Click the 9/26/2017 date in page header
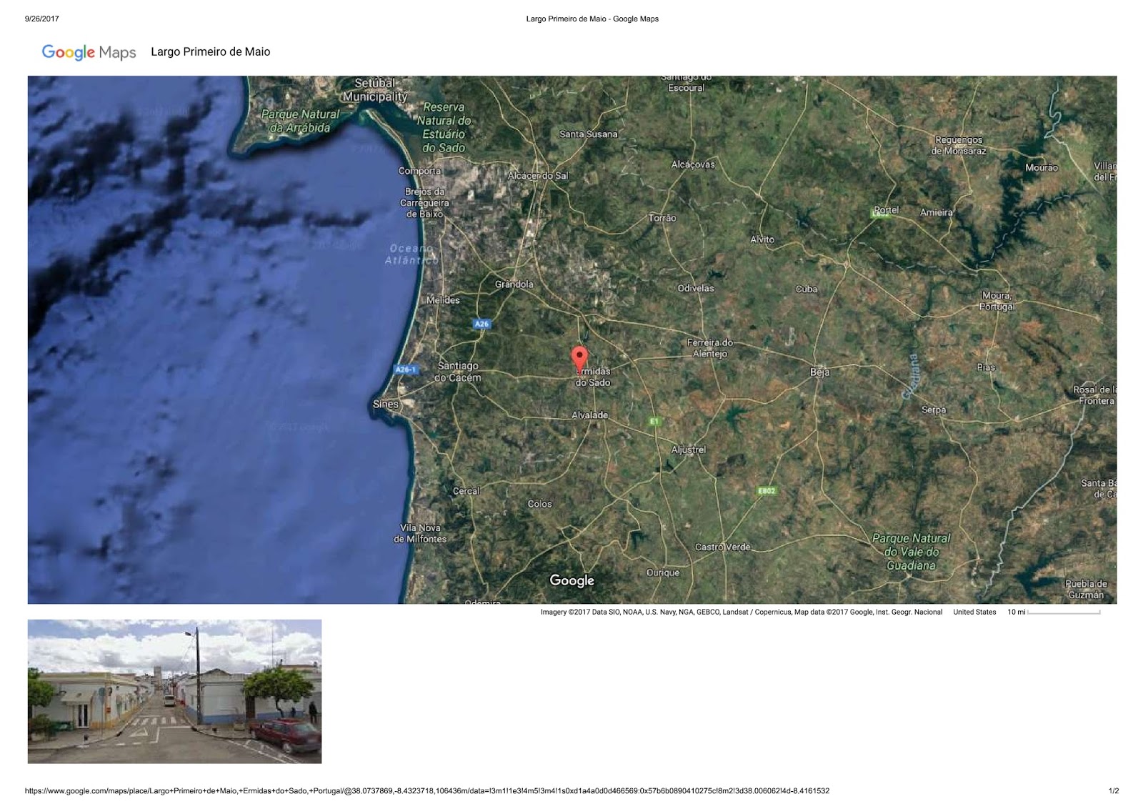1143x809 pixels. 42,19
